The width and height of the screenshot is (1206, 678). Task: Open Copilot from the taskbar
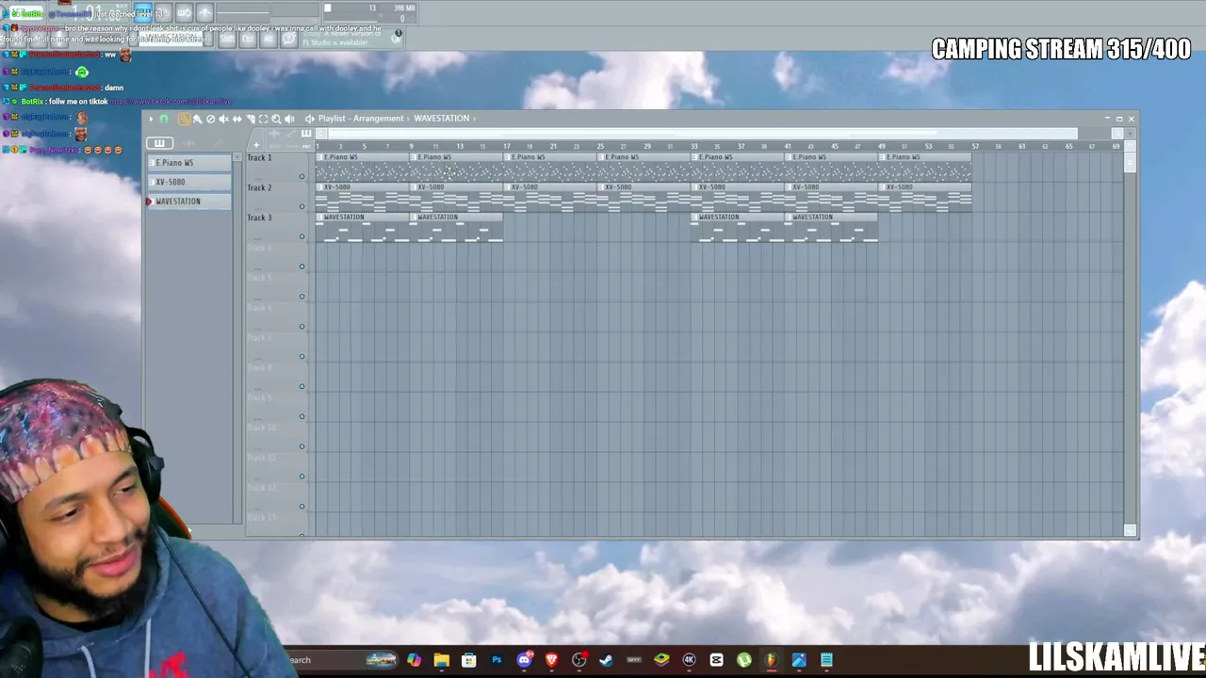pyautogui.click(x=415, y=660)
